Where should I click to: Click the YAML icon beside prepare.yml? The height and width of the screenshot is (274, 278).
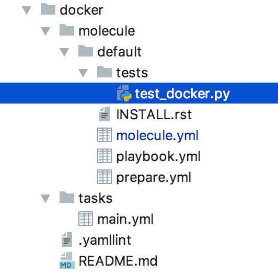coord(105,177)
